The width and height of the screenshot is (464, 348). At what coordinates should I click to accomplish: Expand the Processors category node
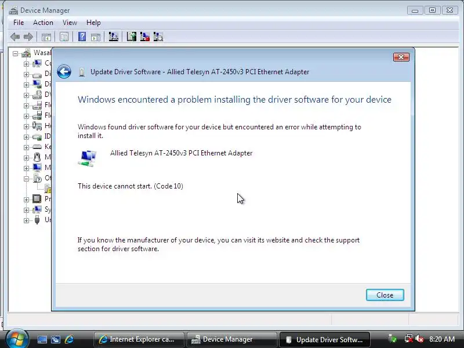[26, 200]
